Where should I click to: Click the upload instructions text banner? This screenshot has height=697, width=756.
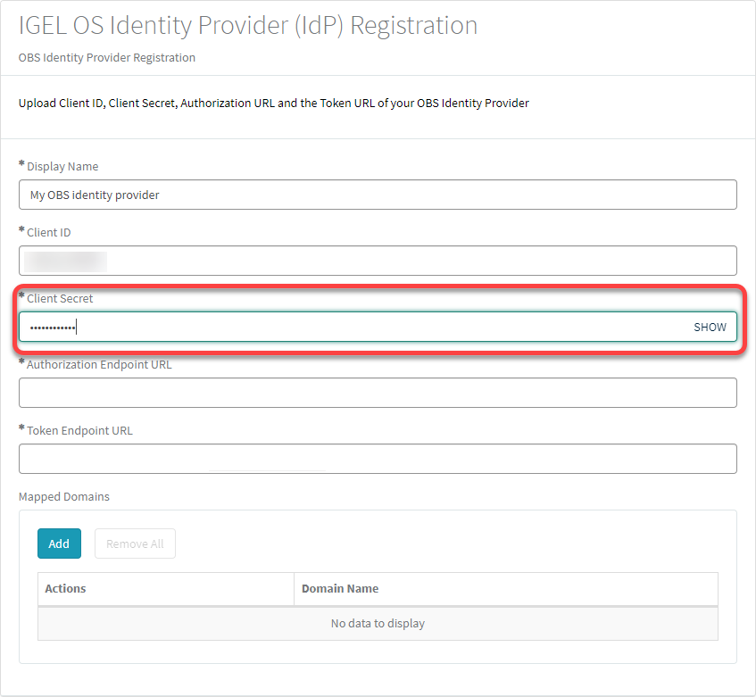[x=272, y=103]
